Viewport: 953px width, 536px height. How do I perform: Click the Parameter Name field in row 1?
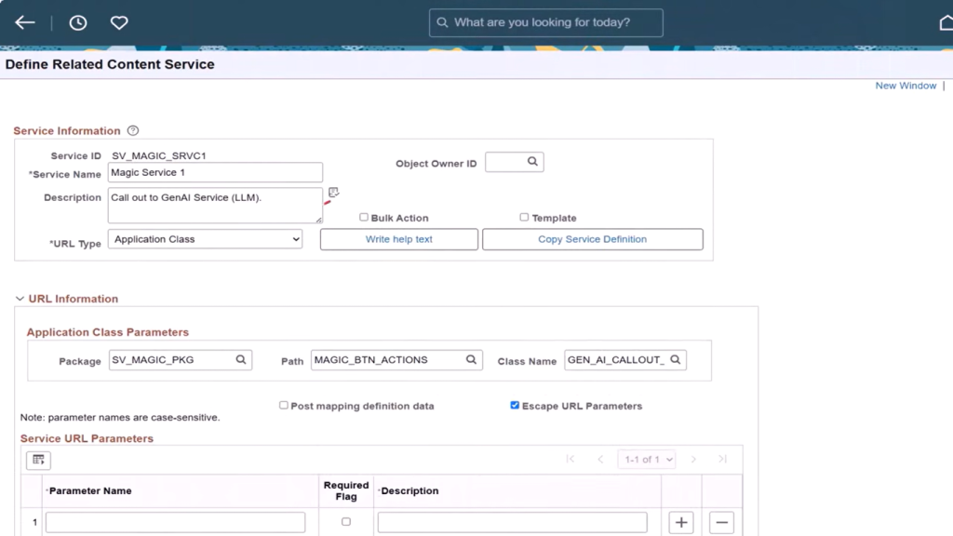175,523
